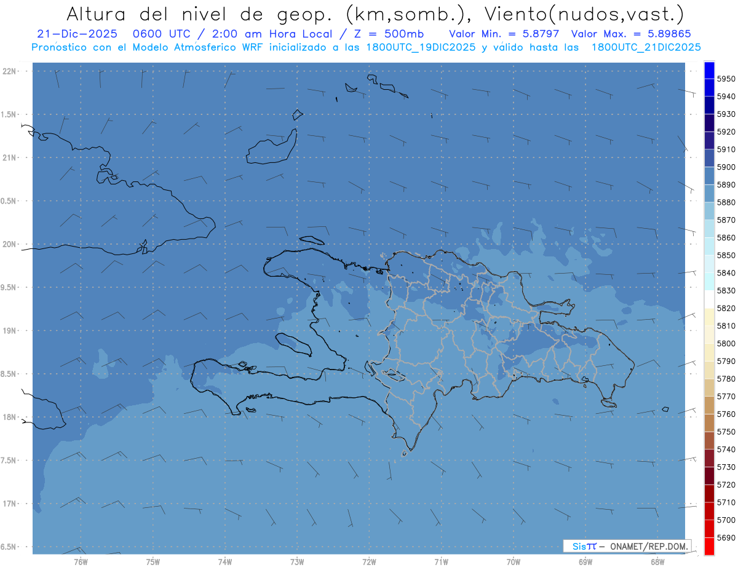Click the 5890 colorbar value
Viewport: 738px width, 570px height.
tap(726, 184)
